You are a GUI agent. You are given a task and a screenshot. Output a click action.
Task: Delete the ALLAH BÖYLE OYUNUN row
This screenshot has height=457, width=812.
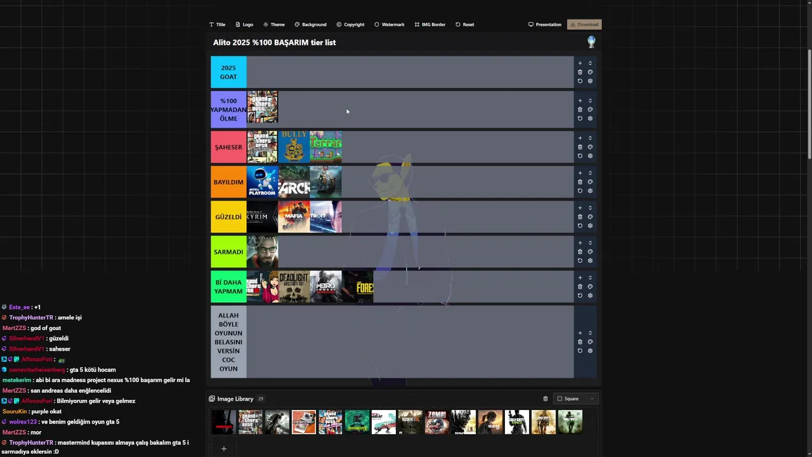(580, 342)
